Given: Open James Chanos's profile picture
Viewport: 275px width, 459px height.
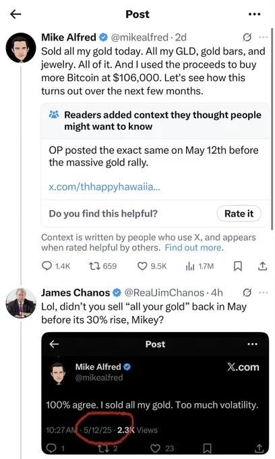Looking at the screenshot, I should (x=21, y=303).
